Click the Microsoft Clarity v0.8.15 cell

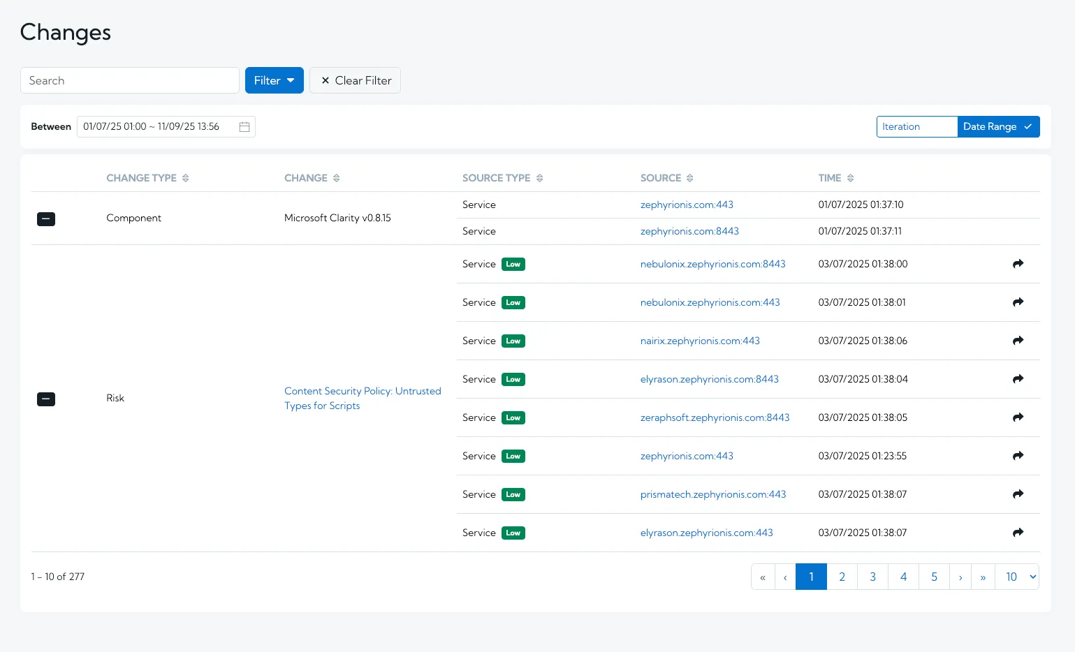337,218
